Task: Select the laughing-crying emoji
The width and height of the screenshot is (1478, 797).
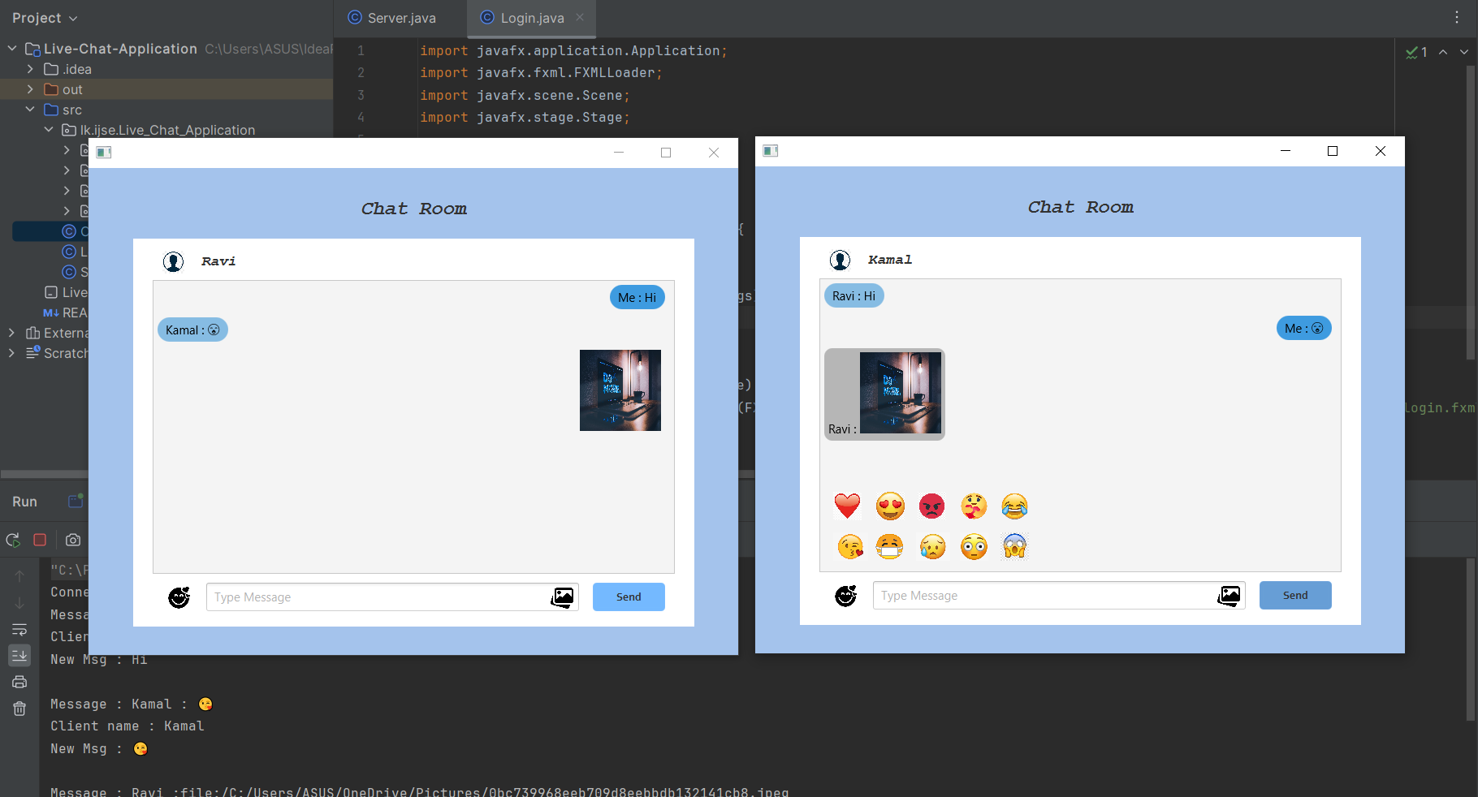Action: (x=1014, y=506)
